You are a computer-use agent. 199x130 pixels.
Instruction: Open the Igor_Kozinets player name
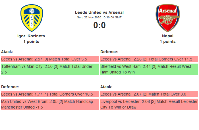[31, 36]
